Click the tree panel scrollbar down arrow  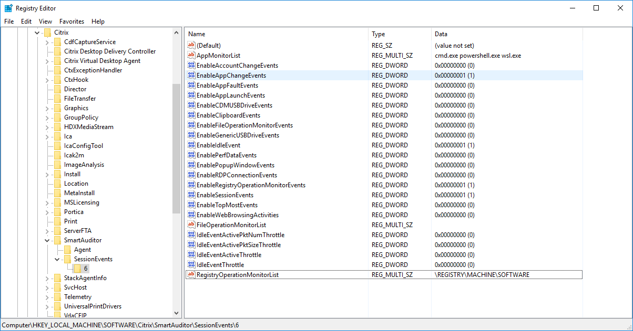pyautogui.click(x=177, y=313)
